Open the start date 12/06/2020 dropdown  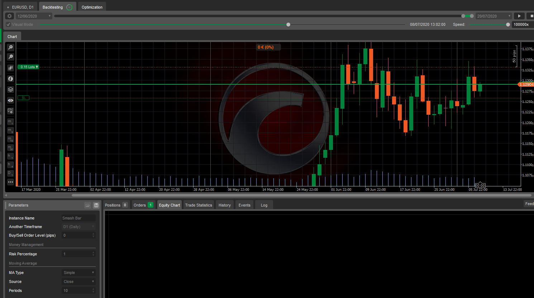tap(34, 16)
